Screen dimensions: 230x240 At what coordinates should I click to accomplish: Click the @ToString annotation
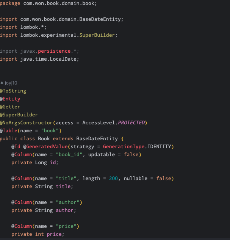13,91
